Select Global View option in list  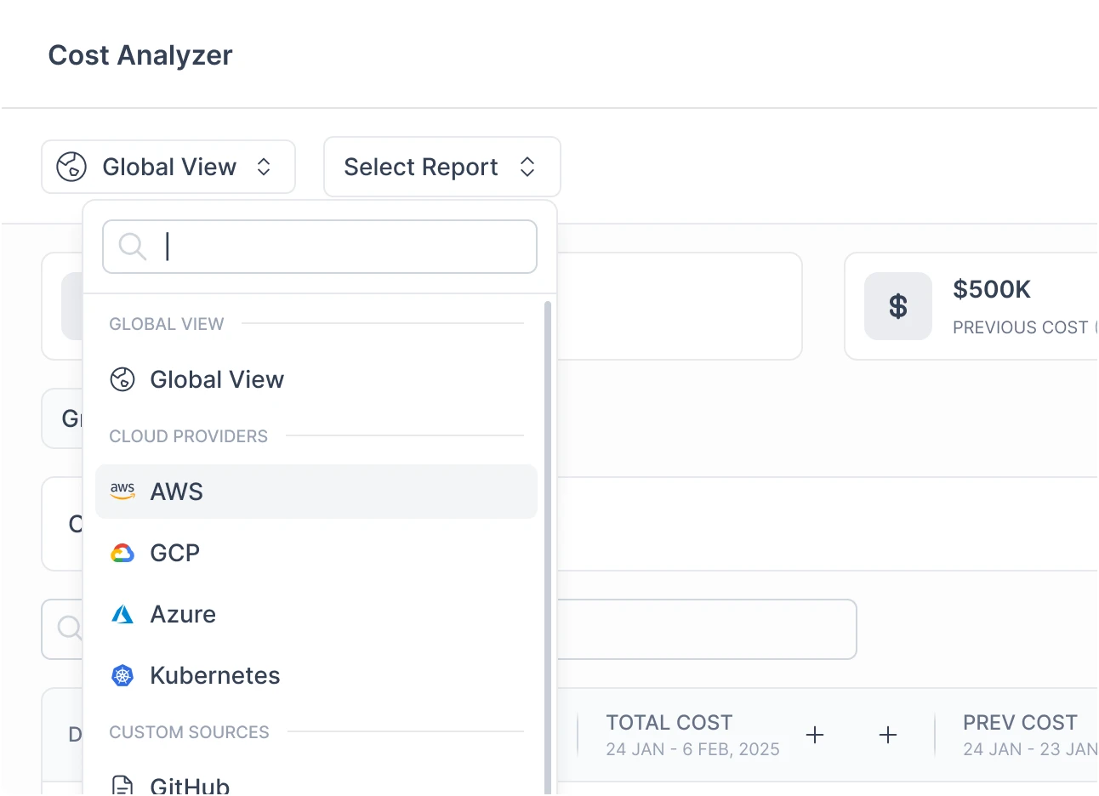coord(316,379)
